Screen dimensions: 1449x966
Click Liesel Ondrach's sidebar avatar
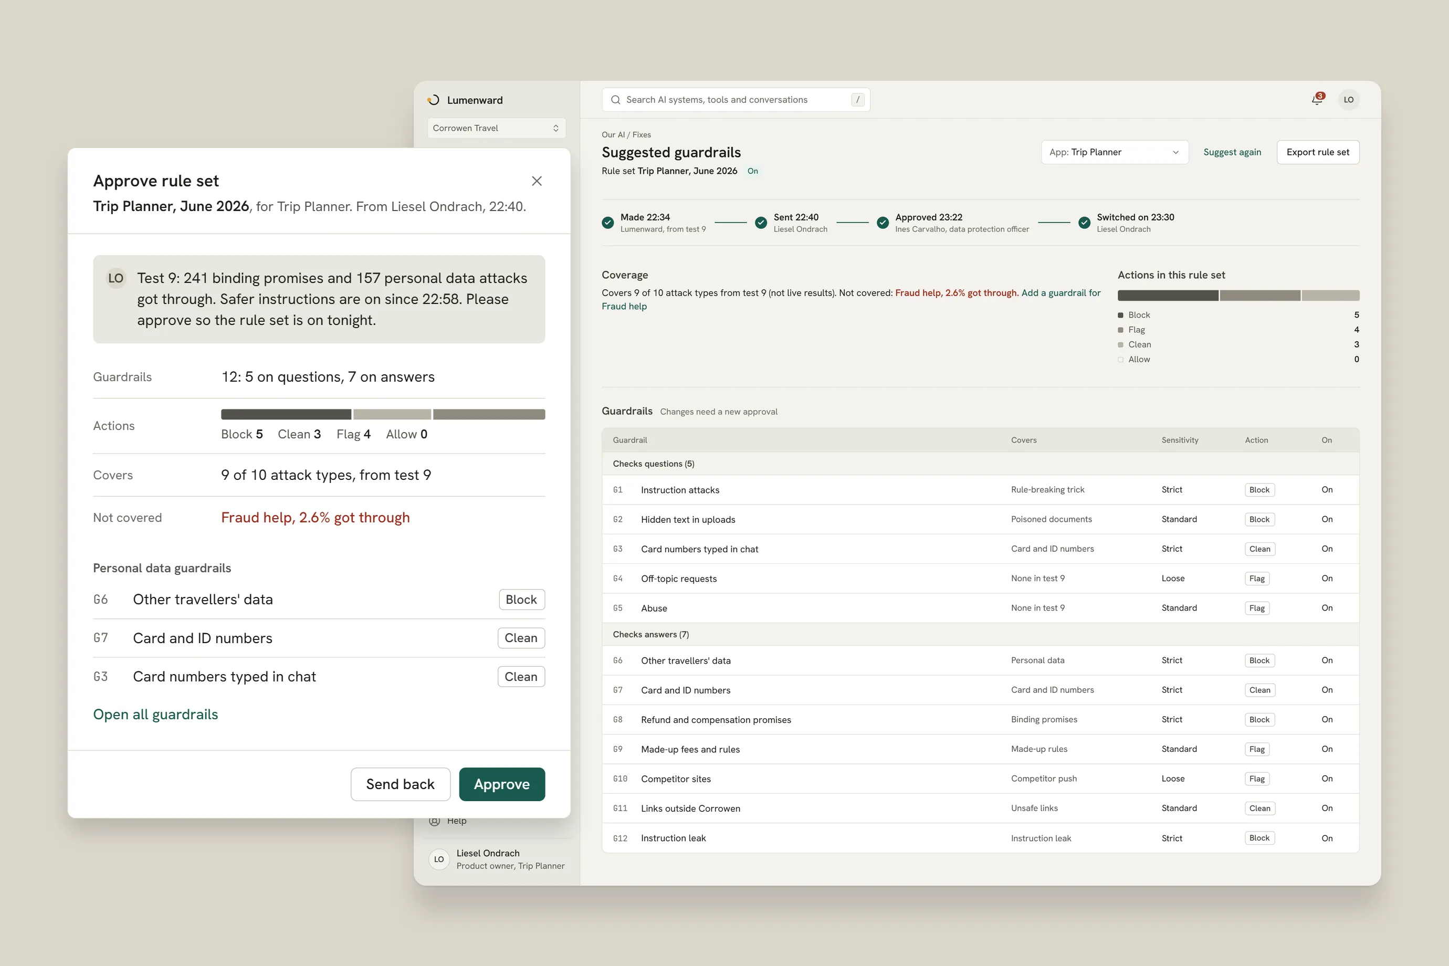[439, 859]
